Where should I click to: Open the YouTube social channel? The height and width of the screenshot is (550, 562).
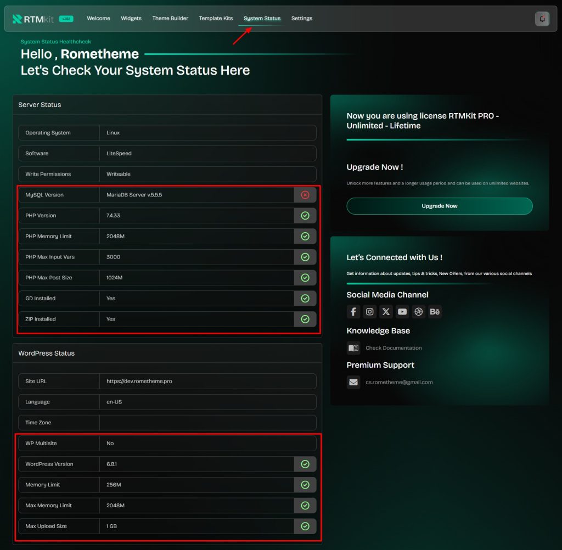click(402, 312)
